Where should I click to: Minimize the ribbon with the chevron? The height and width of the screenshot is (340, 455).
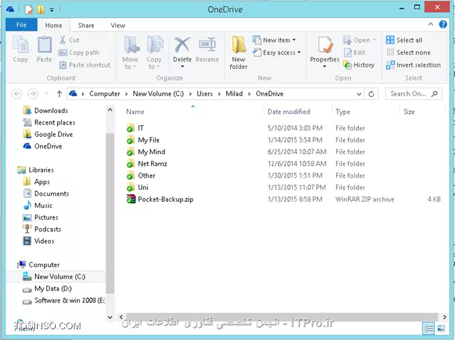pyautogui.click(x=430, y=24)
